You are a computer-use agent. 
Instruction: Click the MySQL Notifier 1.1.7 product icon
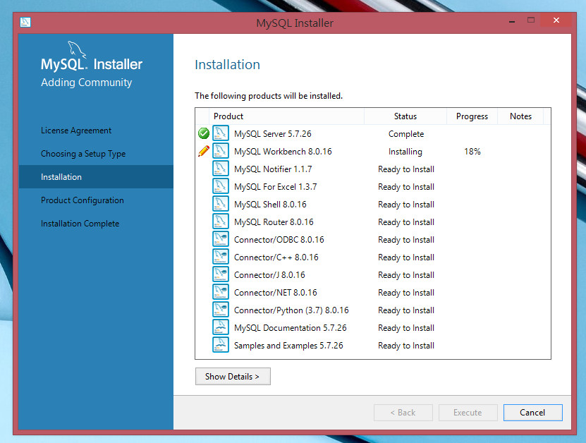[x=221, y=169]
